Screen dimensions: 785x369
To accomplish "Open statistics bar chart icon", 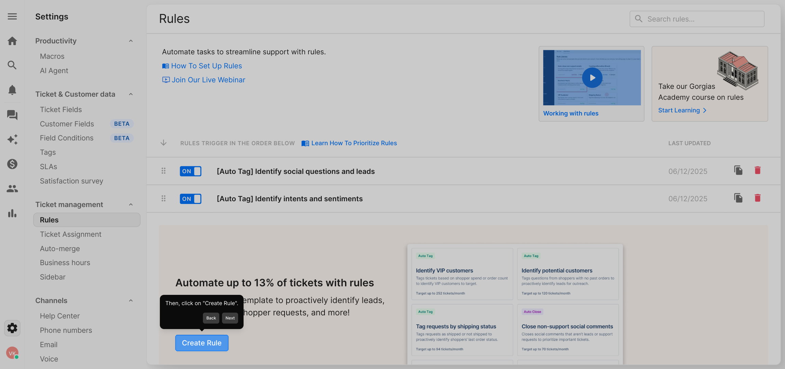I will click(12, 213).
